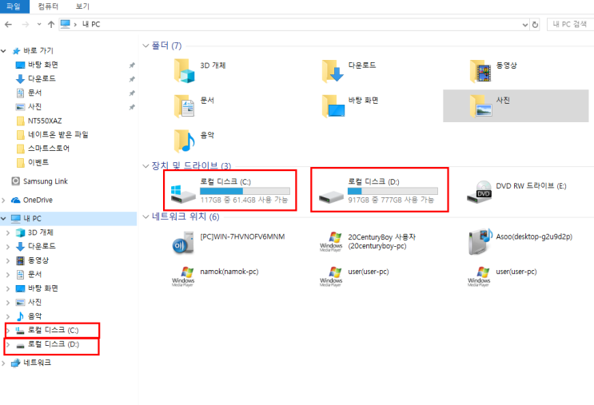Expand OneDrive tree node
Viewport: 594px width, 405px height.
(4, 201)
